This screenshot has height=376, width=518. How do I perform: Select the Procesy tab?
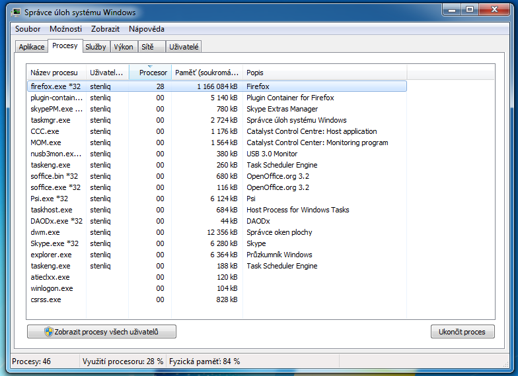click(65, 46)
